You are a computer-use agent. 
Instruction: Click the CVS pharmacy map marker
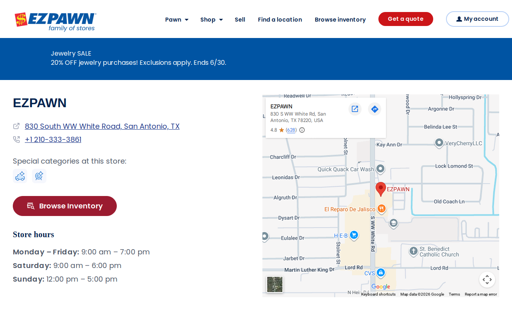pos(381,273)
